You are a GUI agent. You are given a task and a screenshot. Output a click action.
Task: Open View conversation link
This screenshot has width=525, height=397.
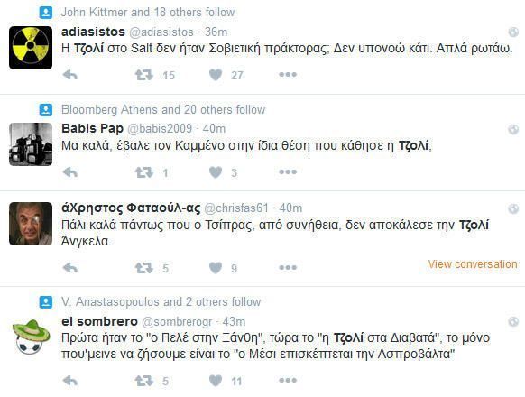coord(473,264)
